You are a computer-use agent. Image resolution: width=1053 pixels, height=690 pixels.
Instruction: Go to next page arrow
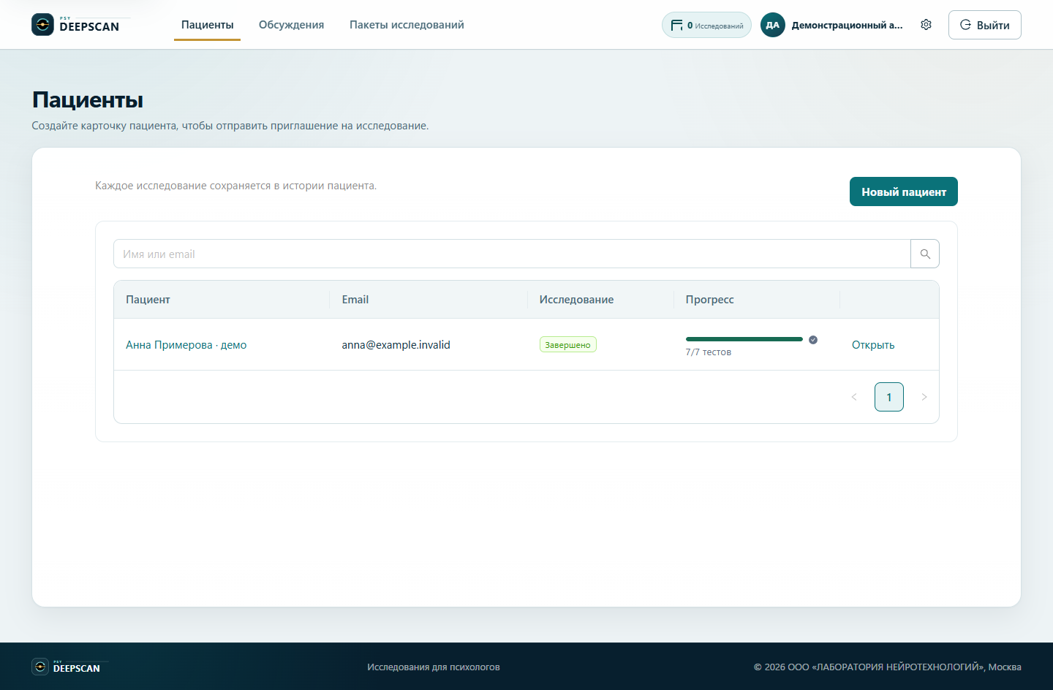[x=924, y=397]
